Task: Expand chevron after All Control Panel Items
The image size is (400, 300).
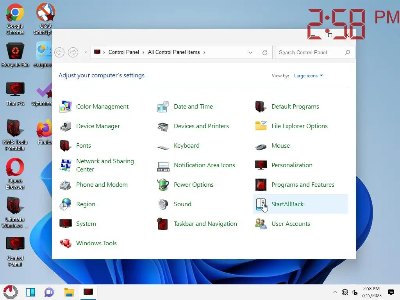Action: [204, 53]
